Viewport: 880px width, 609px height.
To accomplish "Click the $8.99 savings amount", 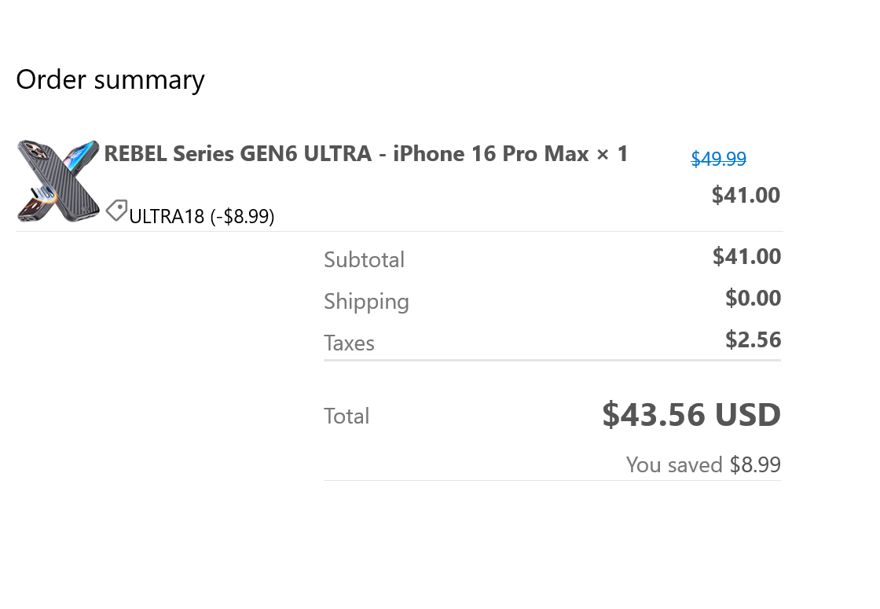I will click(755, 465).
